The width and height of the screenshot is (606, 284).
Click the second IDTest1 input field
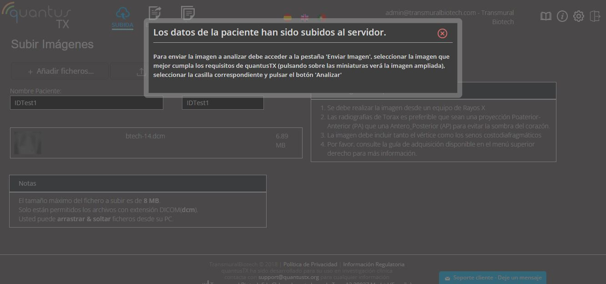coord(223,103)
